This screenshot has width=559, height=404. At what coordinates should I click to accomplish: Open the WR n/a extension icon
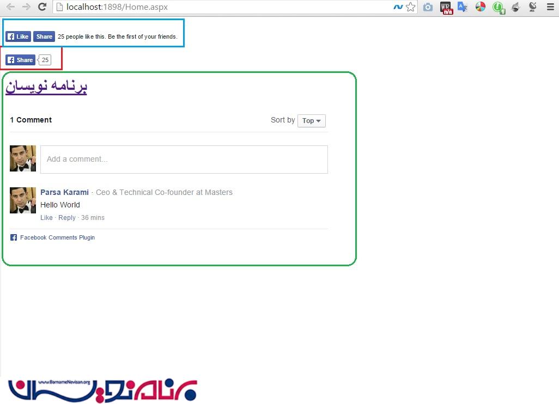point(446,8)
